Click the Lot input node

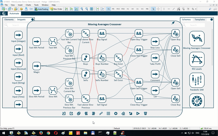155,90
